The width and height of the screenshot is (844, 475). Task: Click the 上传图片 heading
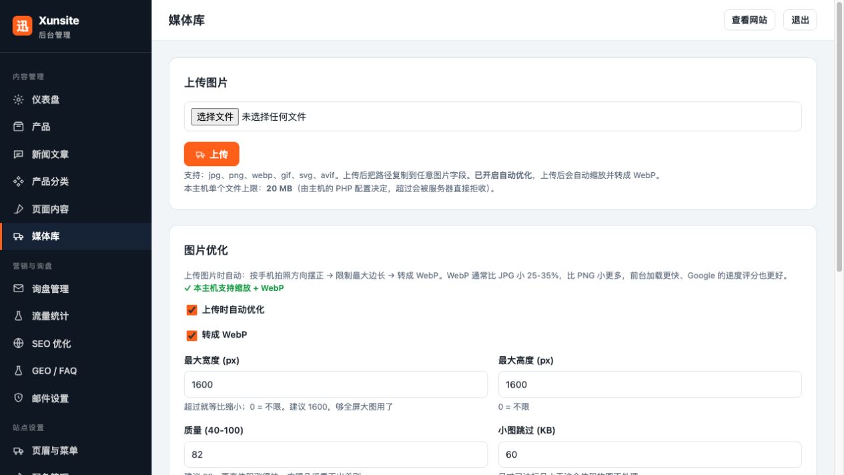(x=206, y=83)
